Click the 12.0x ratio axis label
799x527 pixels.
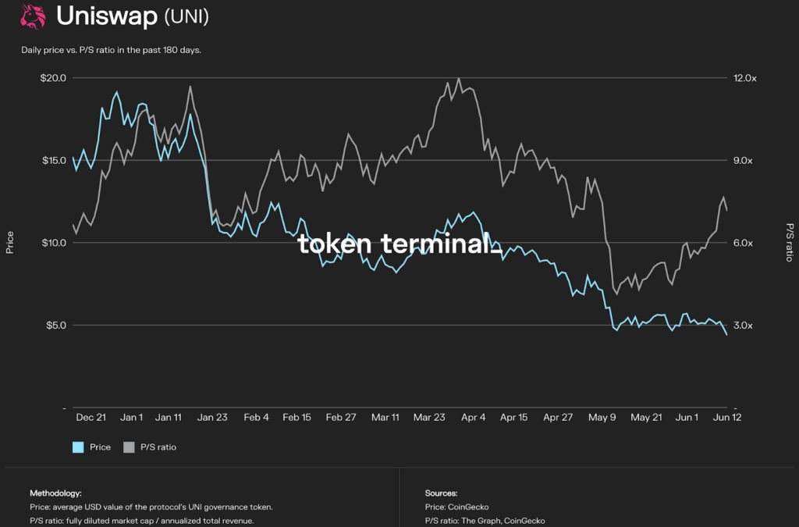pos(744,78)
